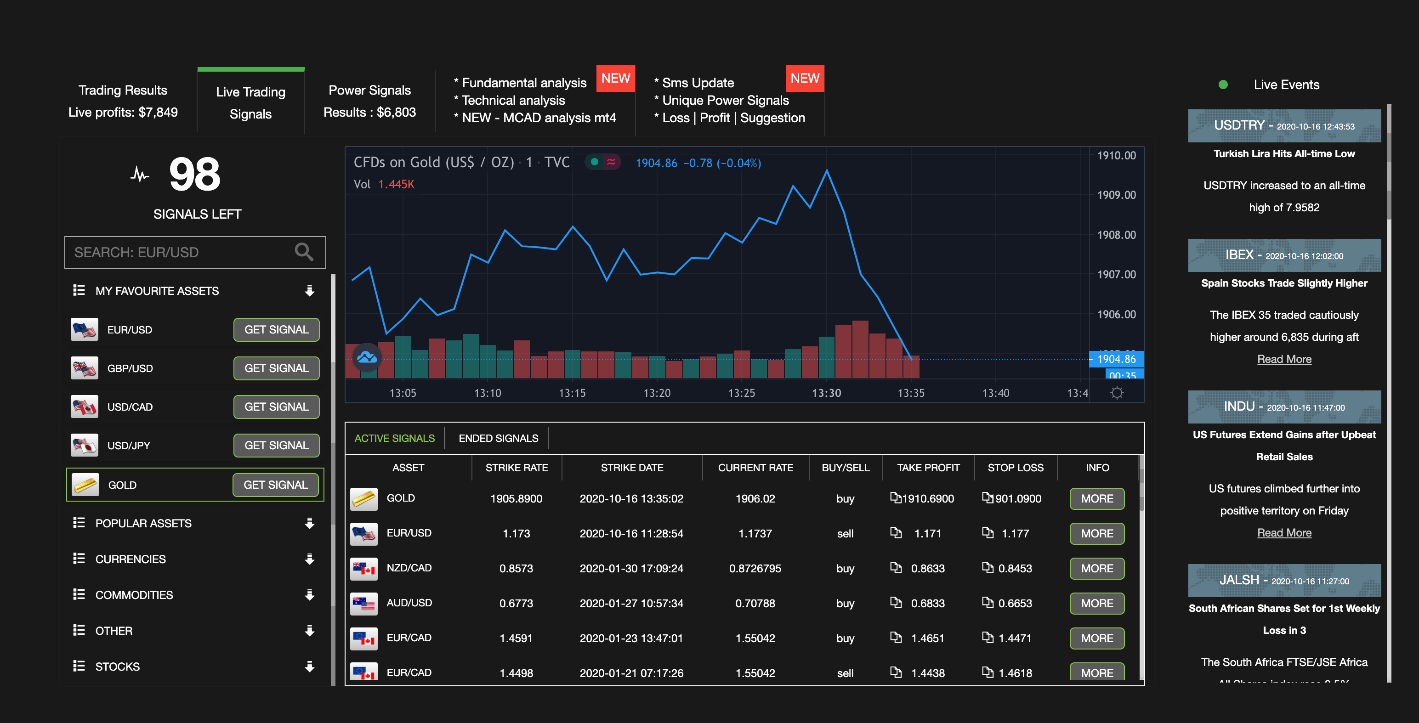The image size is (1419, 723).
Task: Copy AUD/USD take profit 0.6833 icon
Action: point(896,602)
